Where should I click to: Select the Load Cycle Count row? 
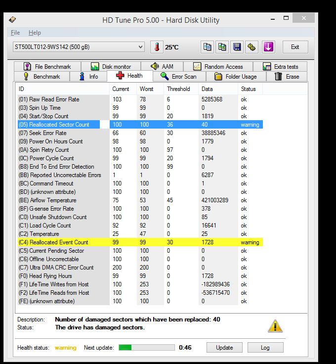pos(140,226)
